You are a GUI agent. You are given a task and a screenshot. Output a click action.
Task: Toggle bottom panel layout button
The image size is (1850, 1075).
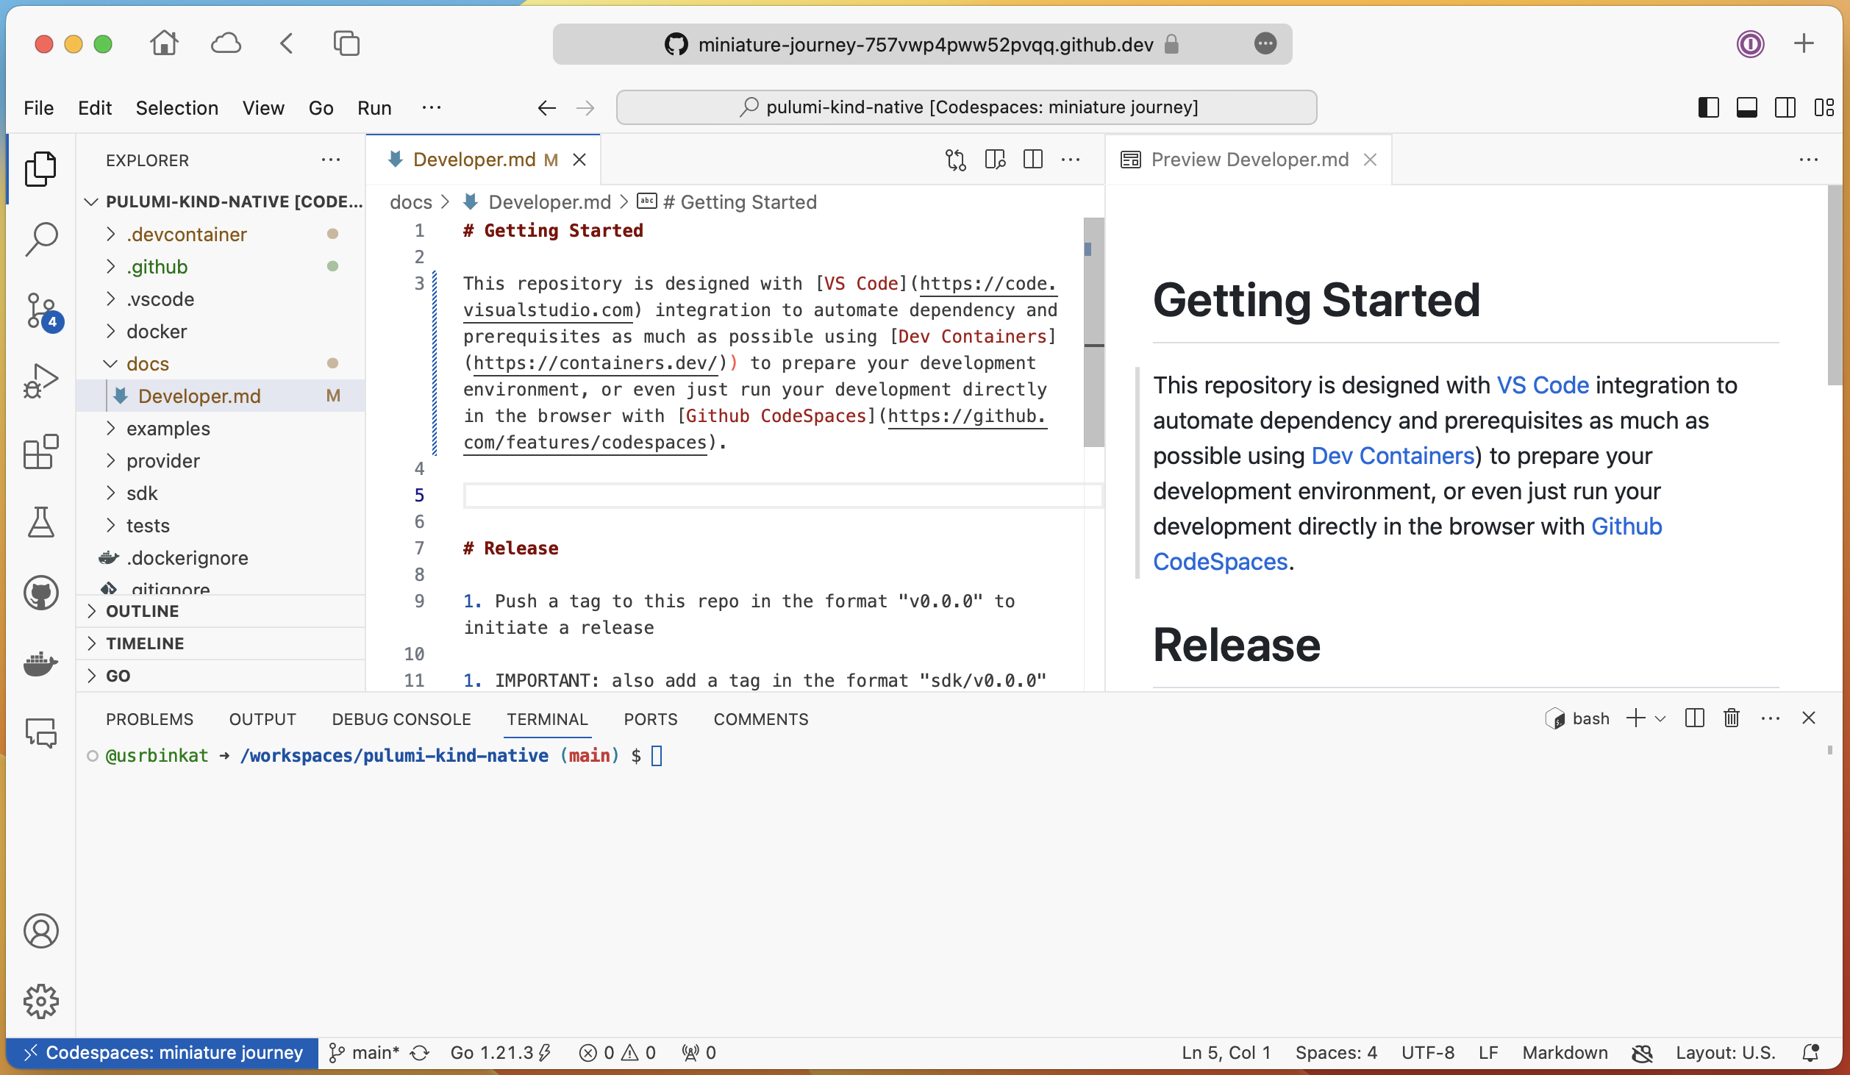[x=1747, y=107]
